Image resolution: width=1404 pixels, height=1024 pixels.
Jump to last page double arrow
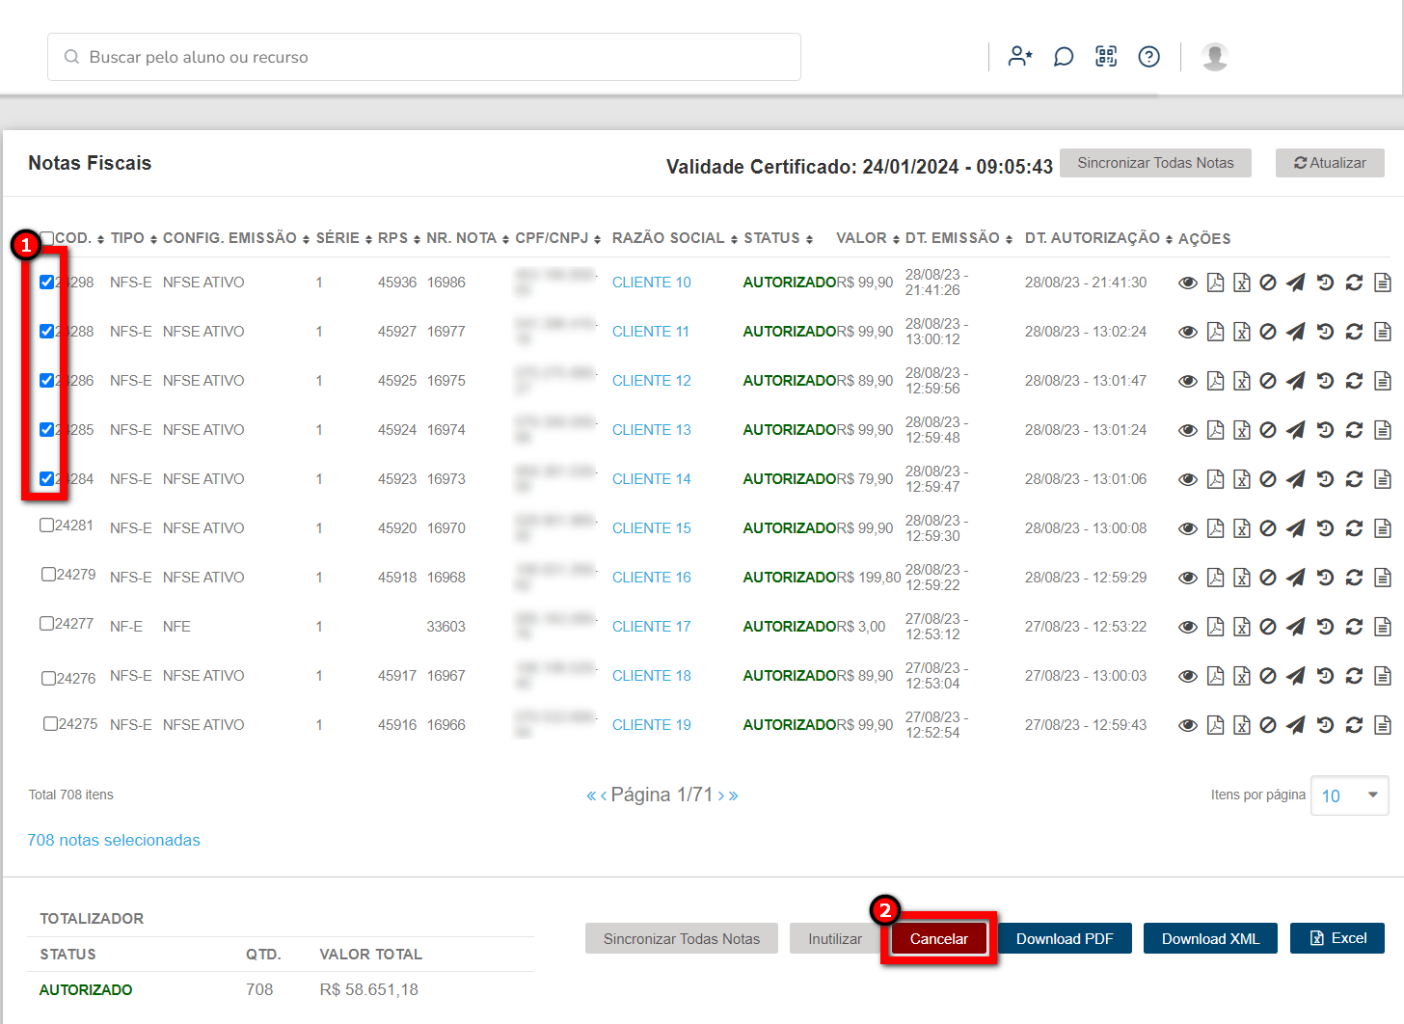734,795
